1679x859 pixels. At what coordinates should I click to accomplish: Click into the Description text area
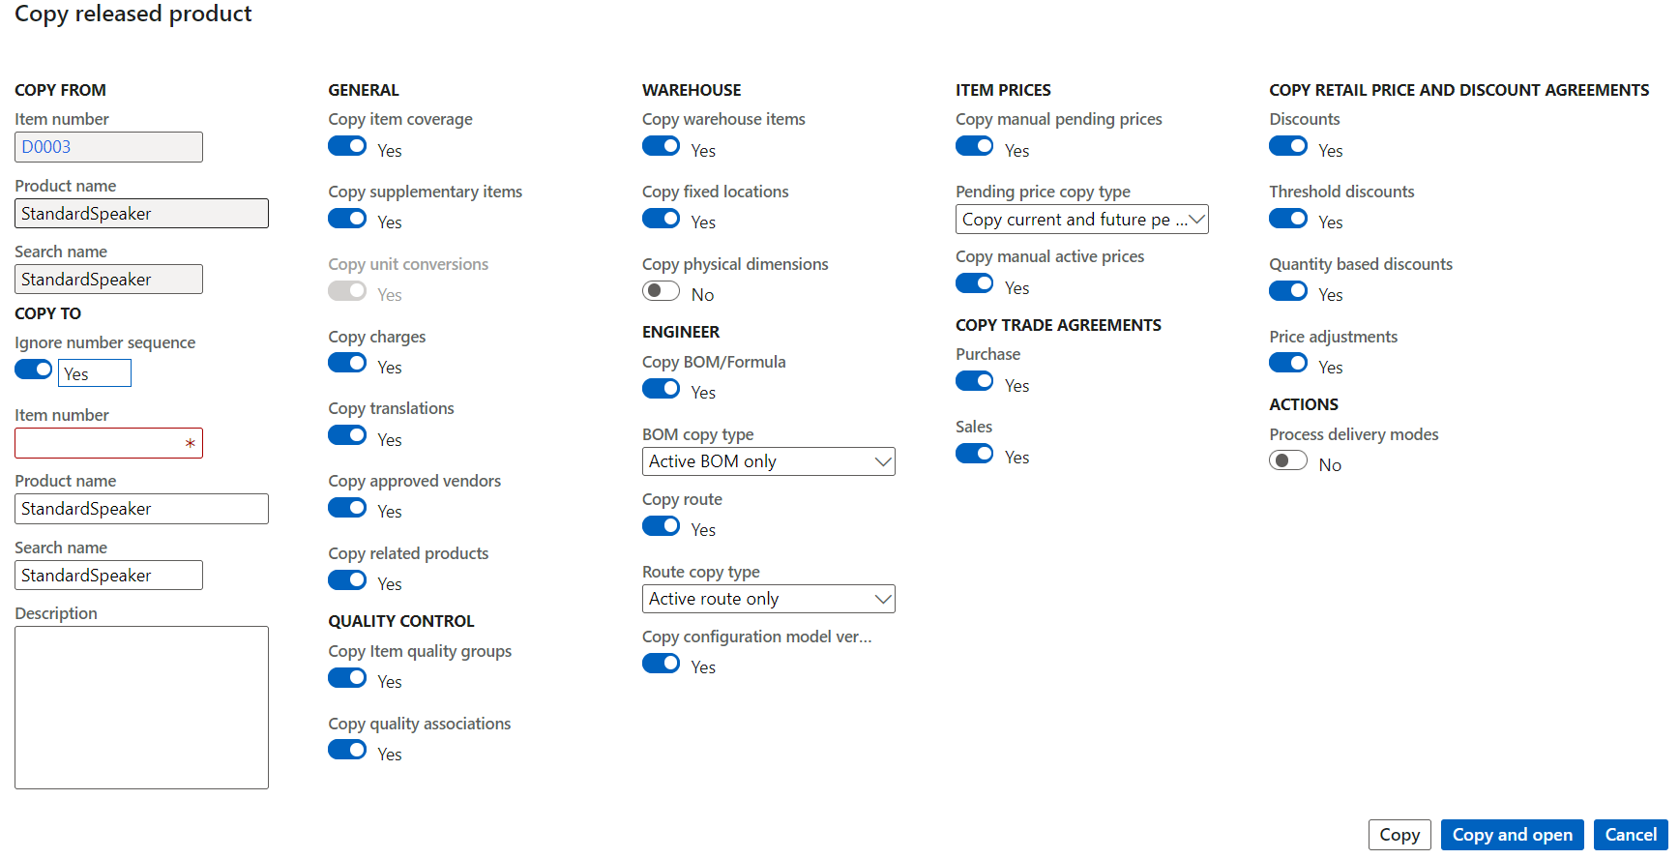tap(141, 707)
